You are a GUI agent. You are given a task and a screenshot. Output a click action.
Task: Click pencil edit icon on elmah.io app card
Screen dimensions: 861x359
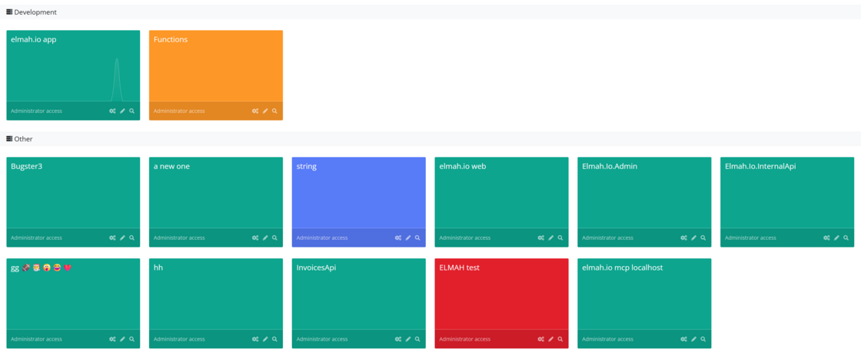122,111
